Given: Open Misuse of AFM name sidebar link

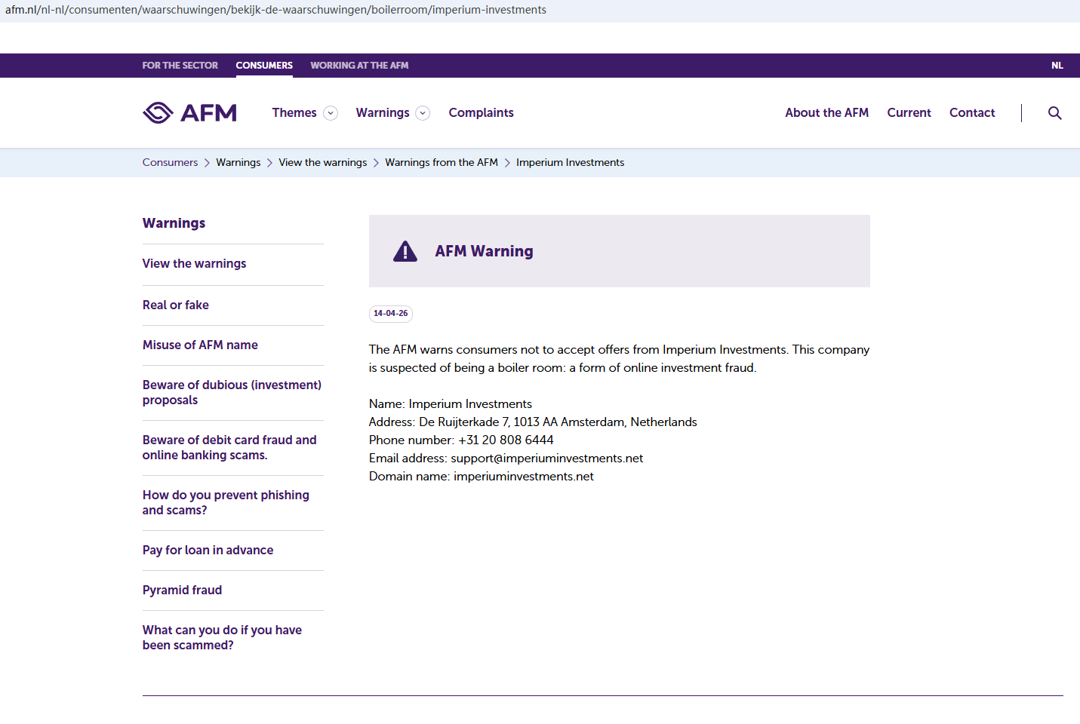Looking at the screenshot, I should [x=200, y=345].
